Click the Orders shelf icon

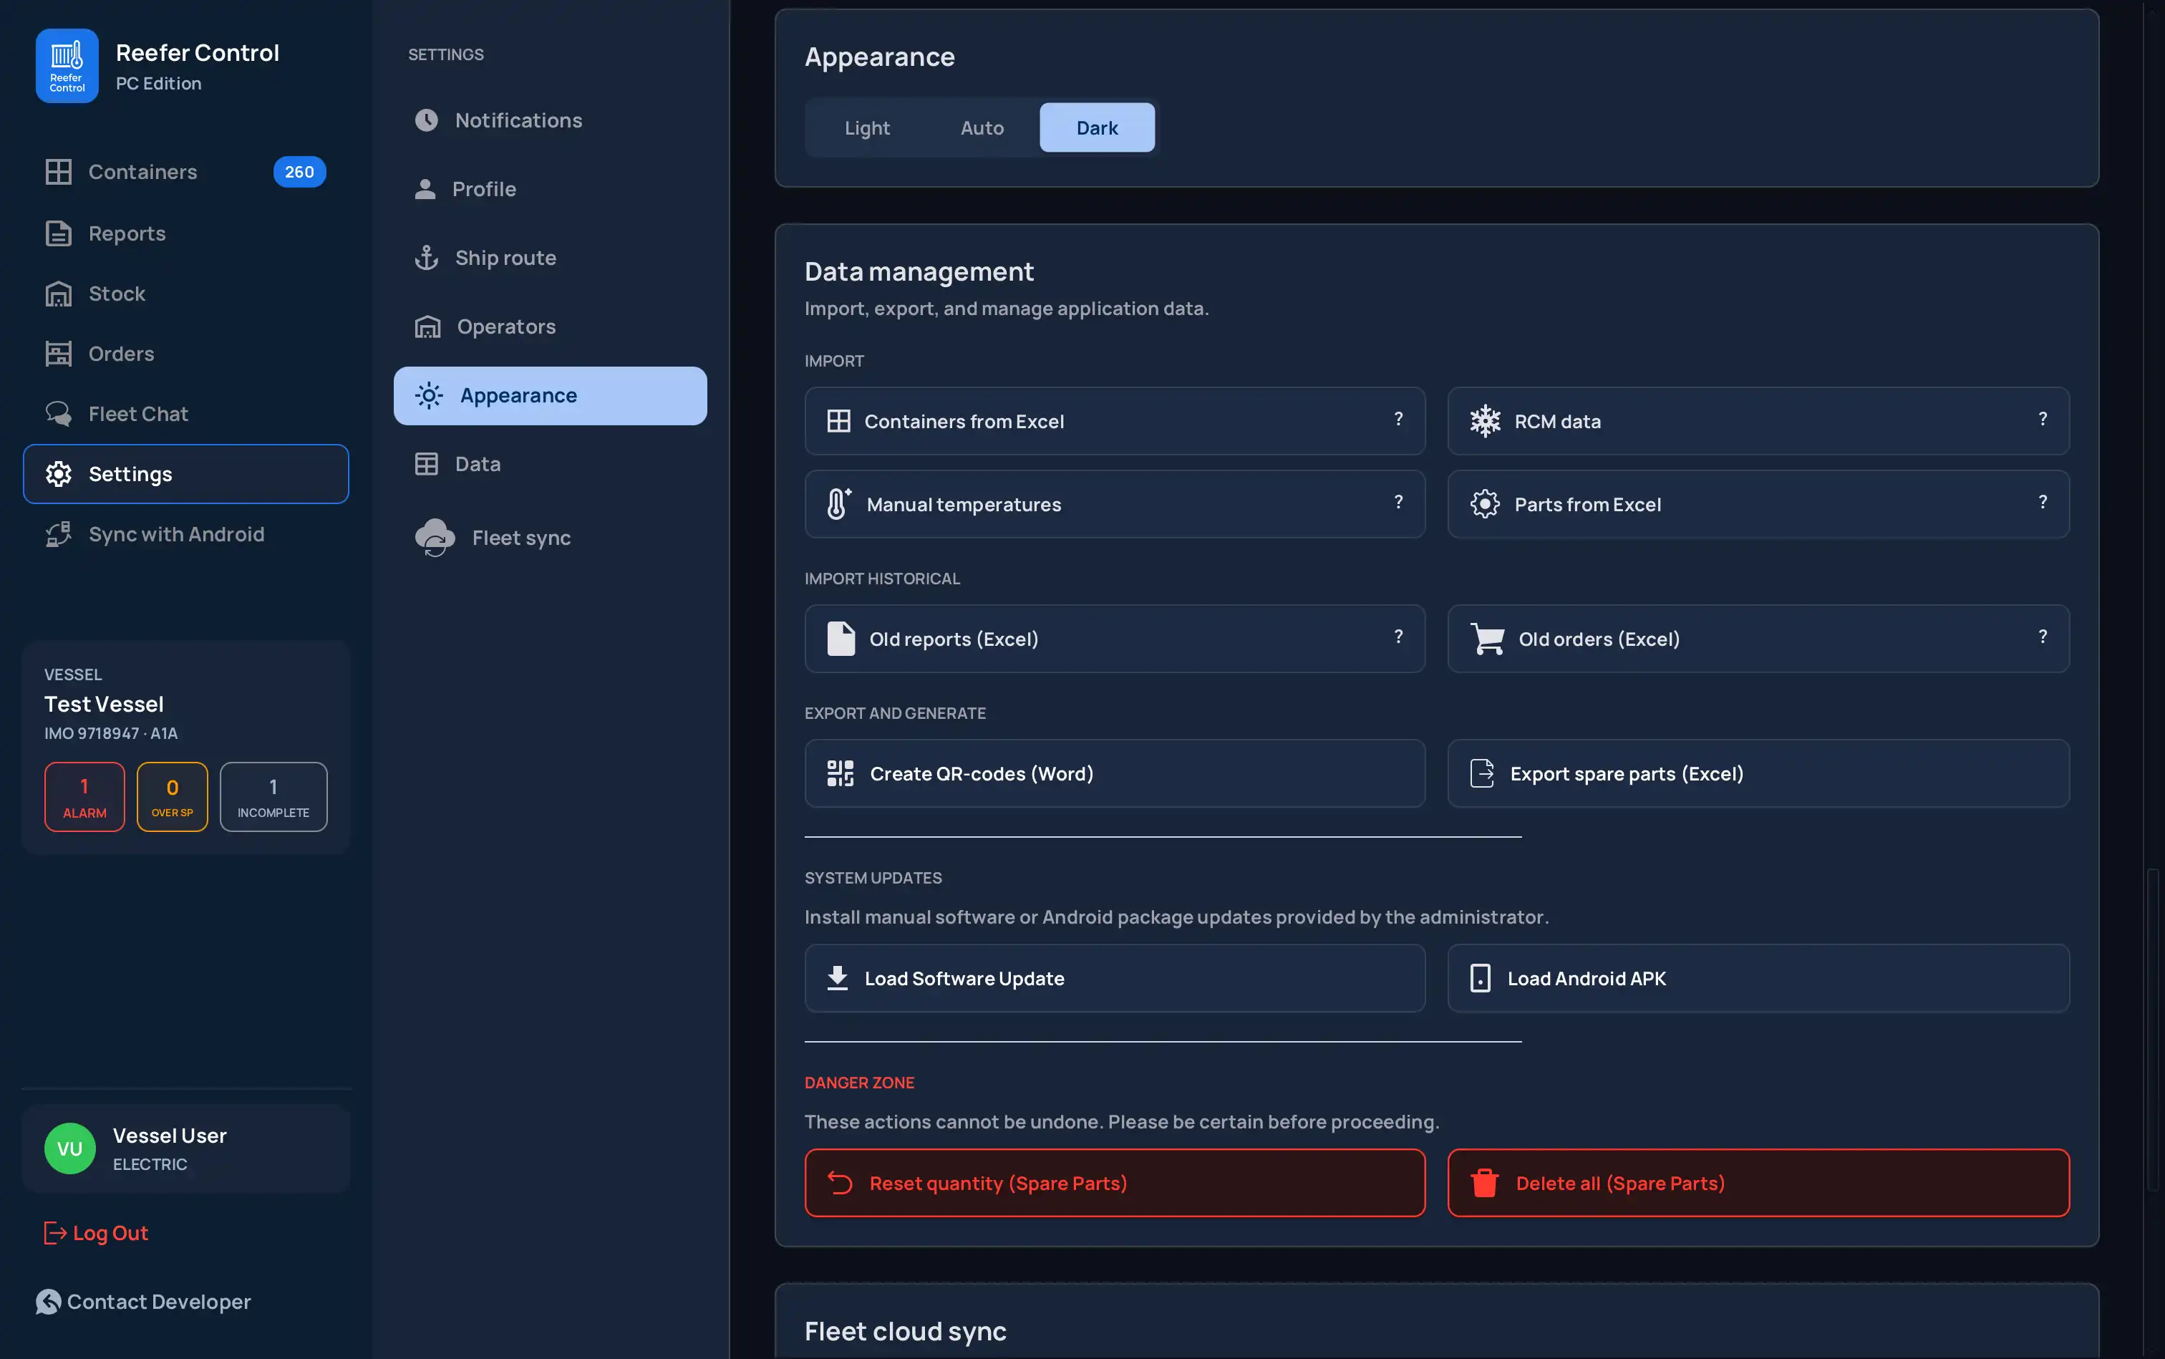point(59,354)
